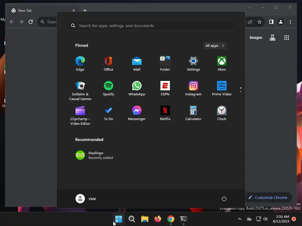
Task: Open Clipchamp – Video Editor
Action: [80, 115]
